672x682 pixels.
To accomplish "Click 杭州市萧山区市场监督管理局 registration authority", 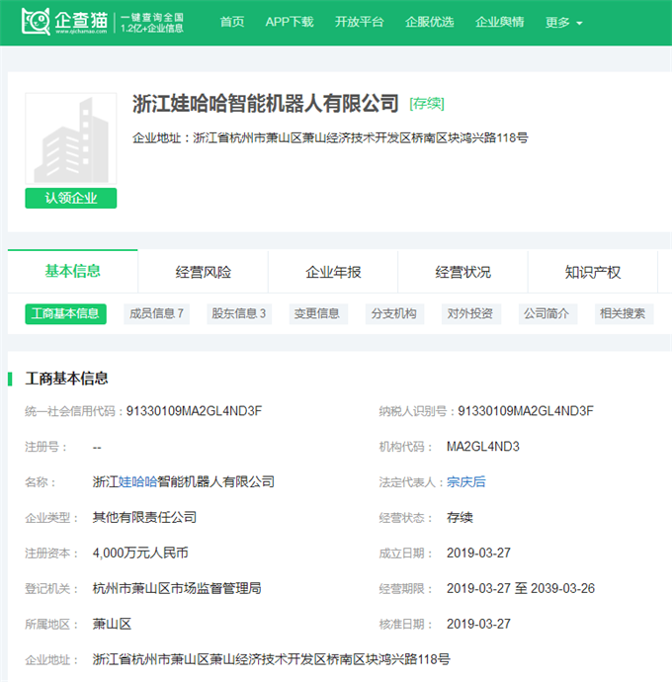I will 177,588.
